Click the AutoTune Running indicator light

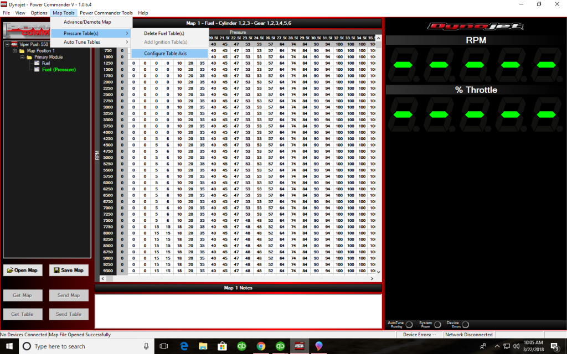click(409, 324)
